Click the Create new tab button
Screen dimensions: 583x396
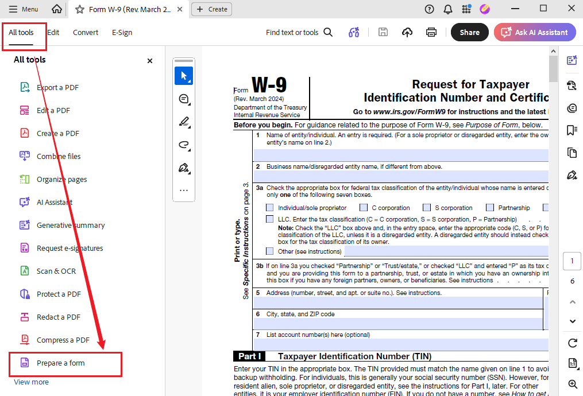[x=211, y=9]
